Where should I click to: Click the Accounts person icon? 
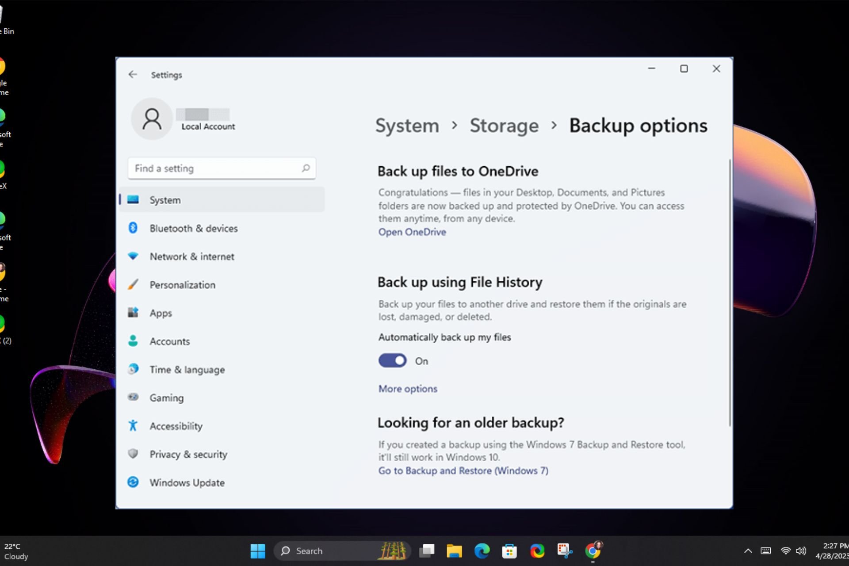click(133, 340)
